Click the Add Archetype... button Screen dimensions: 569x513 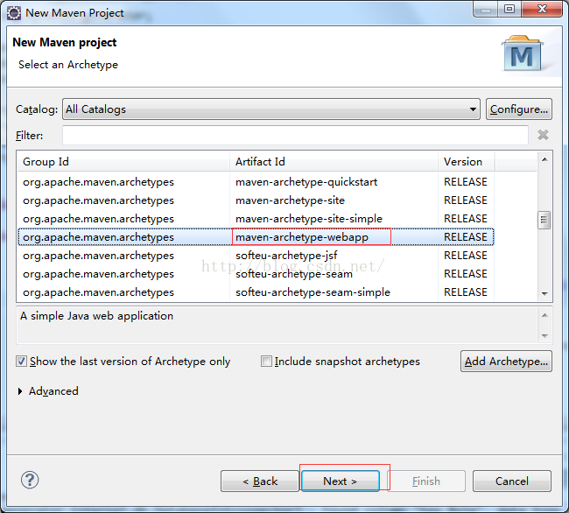506,362
